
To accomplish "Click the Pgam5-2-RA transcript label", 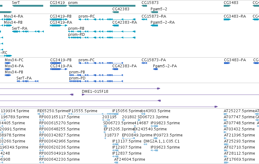I will tap(163, 22).
